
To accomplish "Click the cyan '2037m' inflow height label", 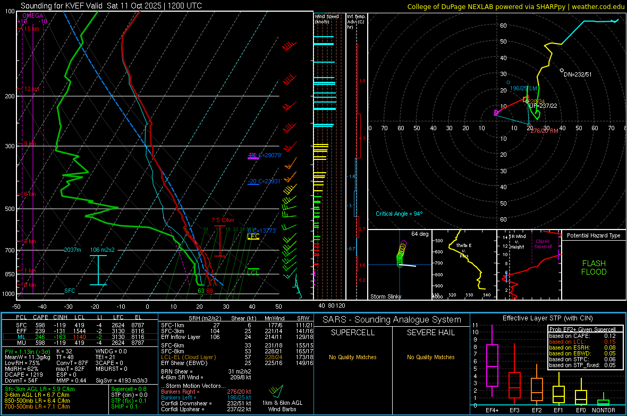I will point(72,250).
